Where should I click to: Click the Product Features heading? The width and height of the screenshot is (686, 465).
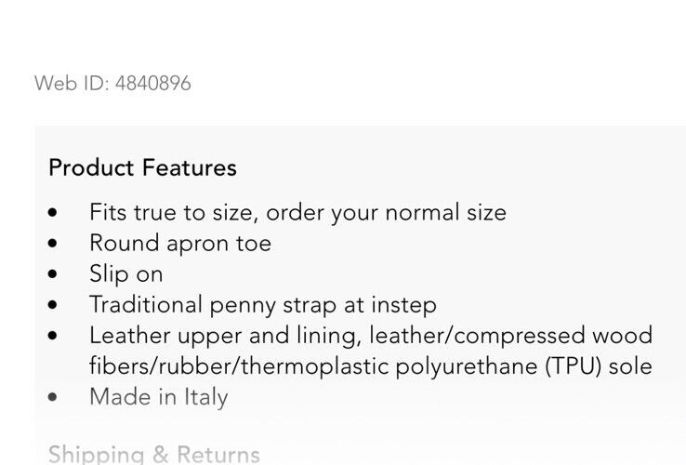click(x=142, y=167)
